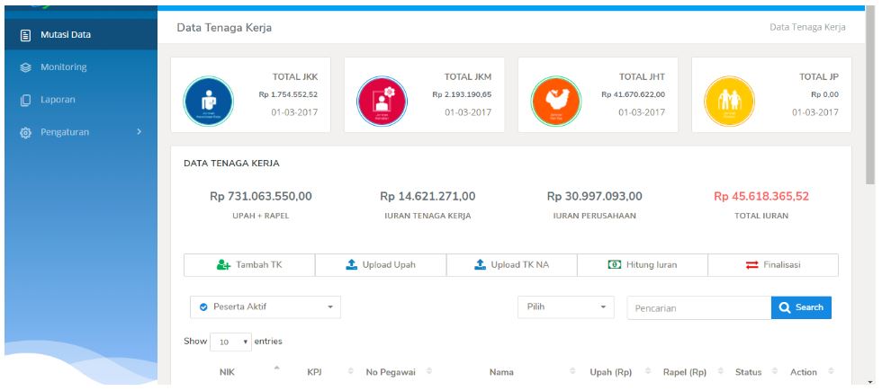Click the Finalisasi button
This screenshot has width=882, height=391.
pos(773,265)
